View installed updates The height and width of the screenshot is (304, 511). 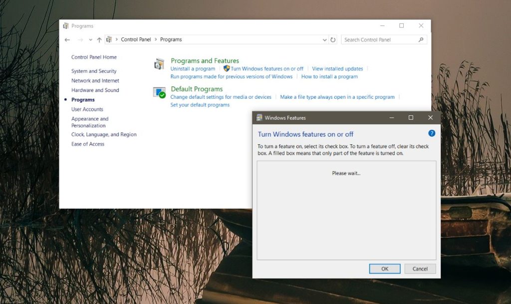click(x=337, y=68)
